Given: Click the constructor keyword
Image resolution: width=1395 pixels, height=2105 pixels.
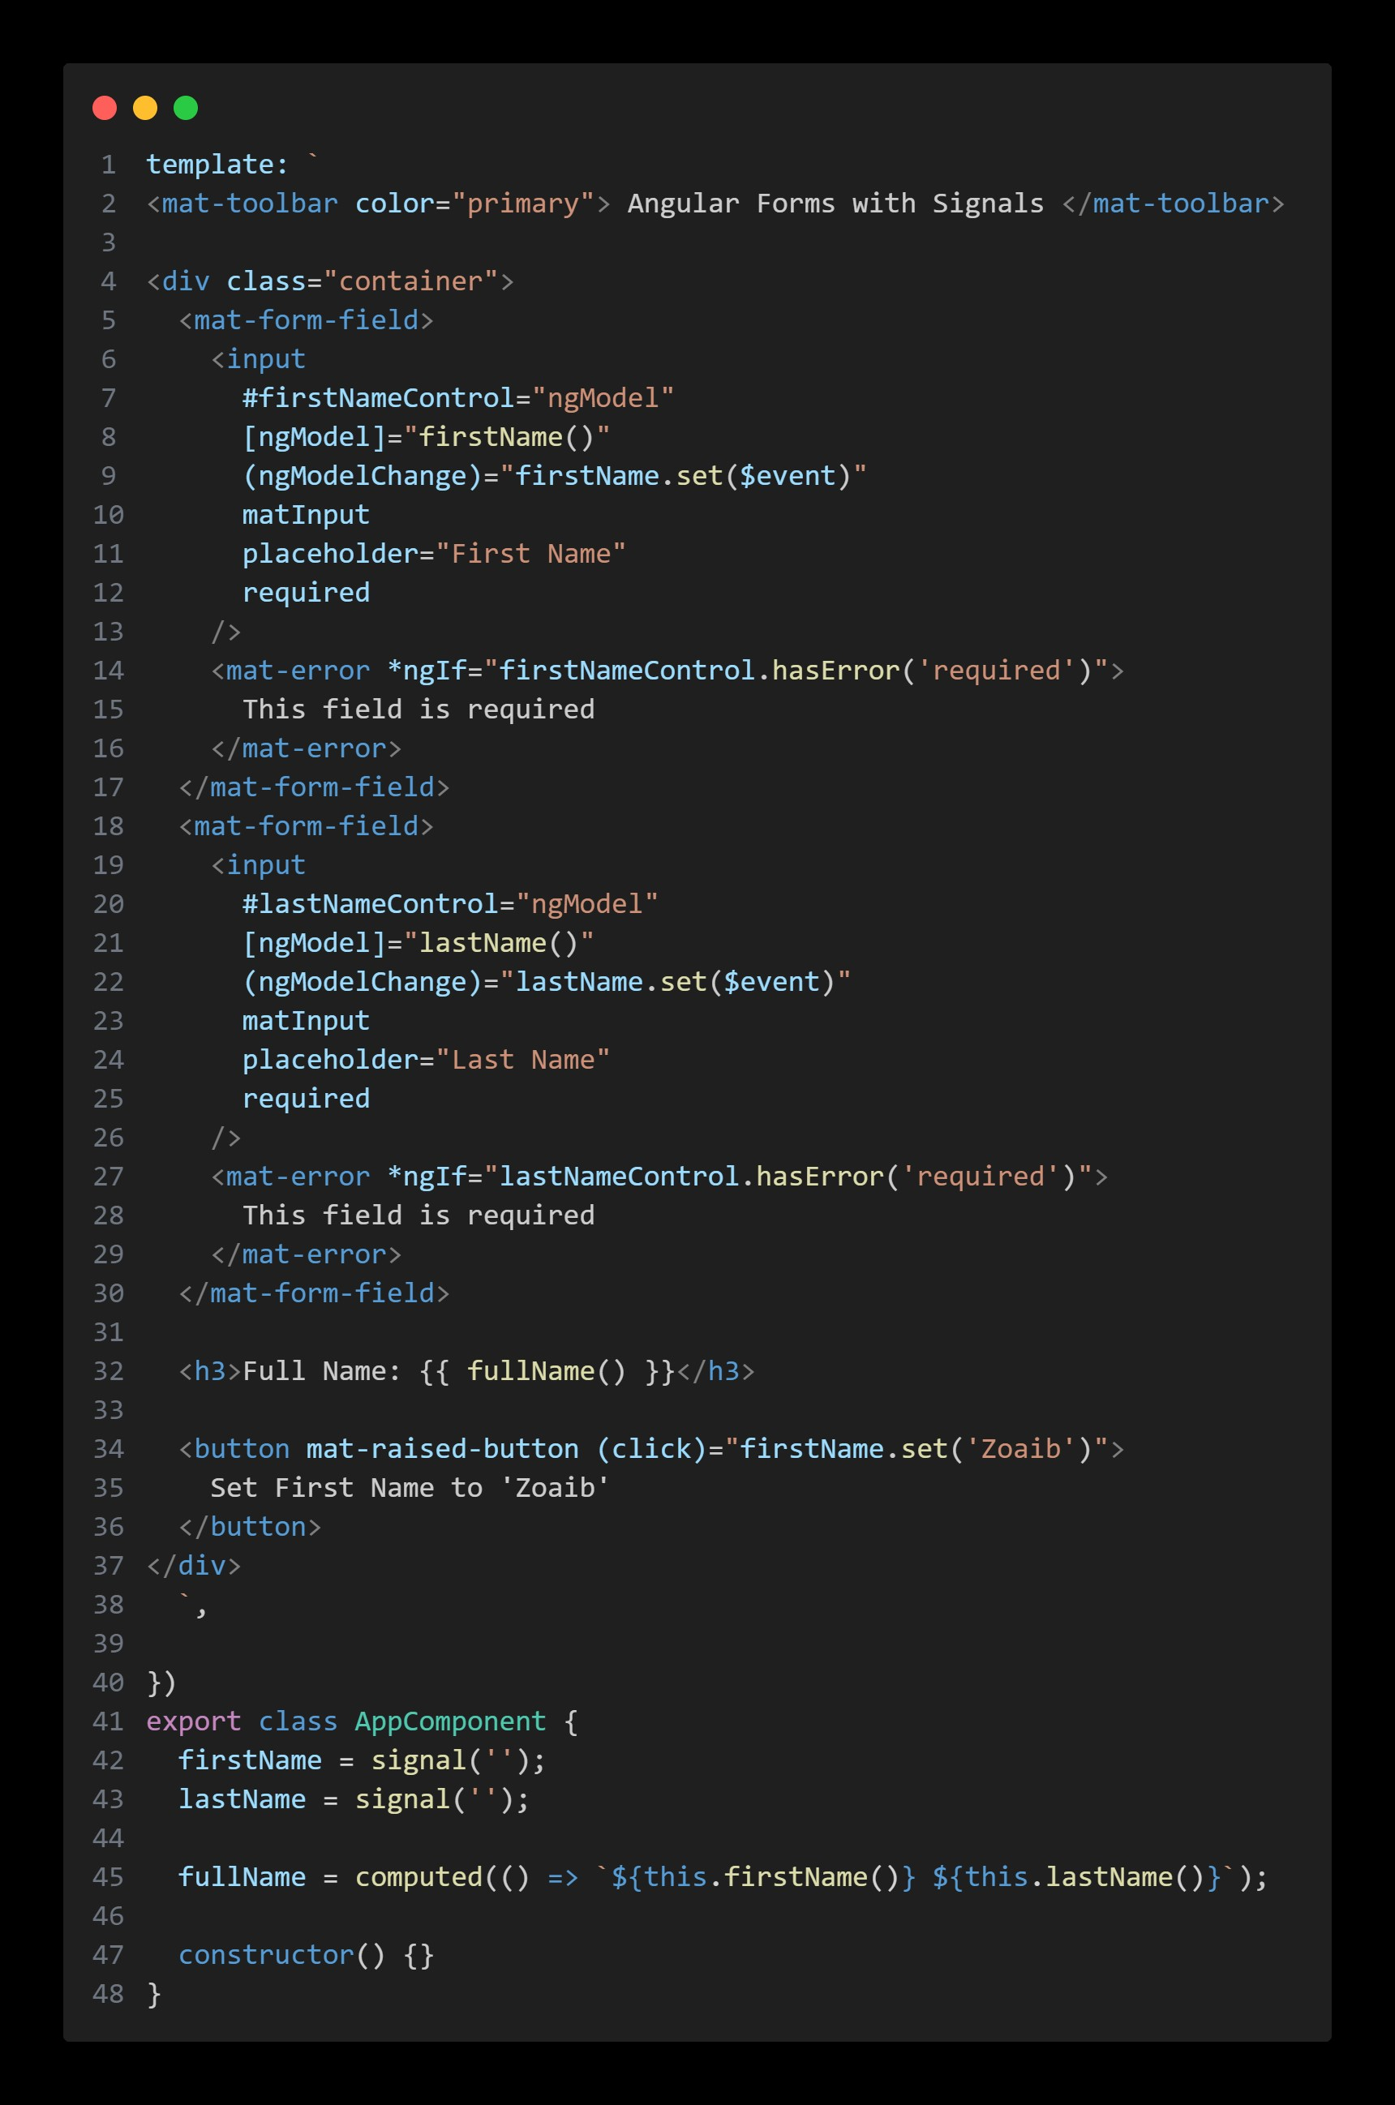Looking at the screenshot, I should pos(266,1955).
